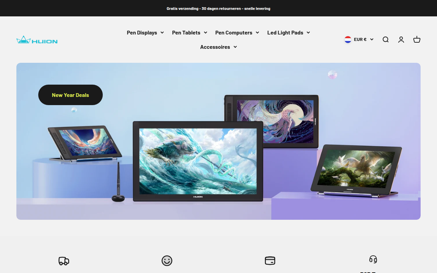Open the Led Light Pads menu
This screenshot has width=437, height=273.
pos(285,32)
